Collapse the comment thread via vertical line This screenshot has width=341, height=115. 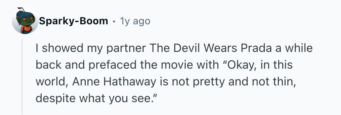pyautogui.click(x=22, y=77)
